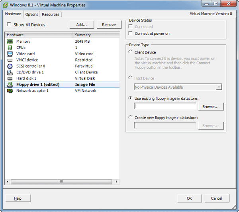Click the Add... button
Image resolution: width=239 pixels, height=212 pixels.
coord(82,25)
